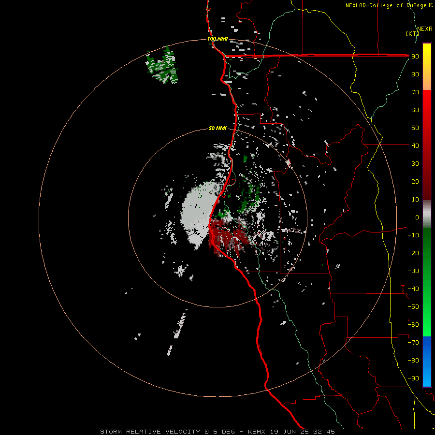Viewport: 435px width, 435px height.
Task: Click the 40 value on the velocity scale
Action: click(x=415, y=145)
